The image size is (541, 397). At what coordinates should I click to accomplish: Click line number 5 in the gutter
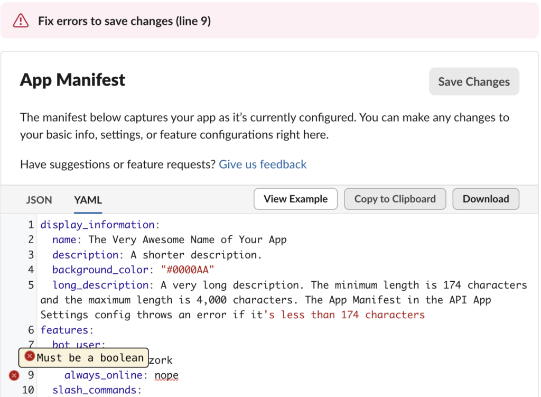[x=31, y=285]
